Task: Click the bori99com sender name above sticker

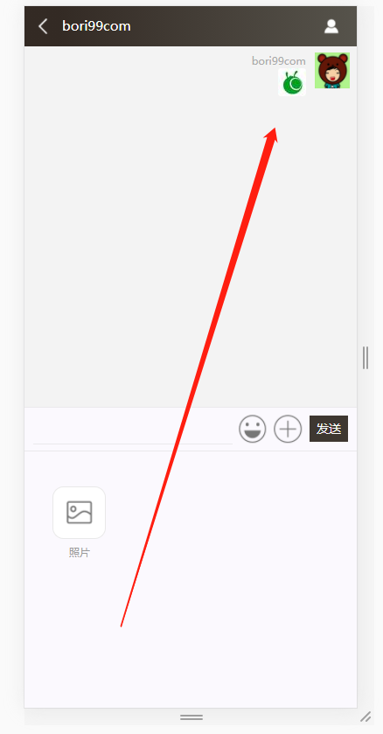Action: (279, 61)
